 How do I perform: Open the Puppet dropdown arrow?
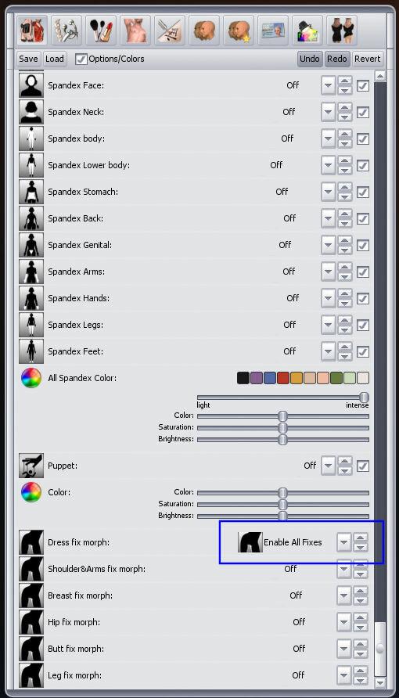(x=329, y=466)
